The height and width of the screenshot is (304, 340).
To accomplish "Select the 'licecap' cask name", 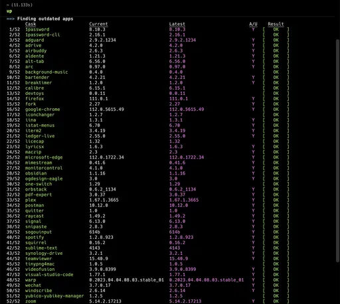I will [x=35, y=141].
